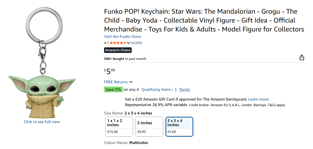Open the Grogu keychain product image
Image resolution: width=313 pixels, height=149 pixels.
[x=42, y=64]
